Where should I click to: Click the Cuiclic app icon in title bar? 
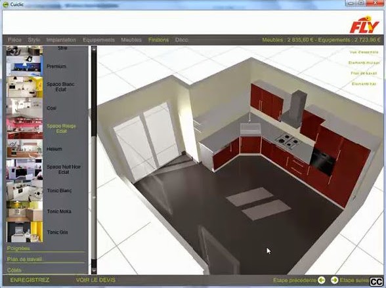pos(5,5)
